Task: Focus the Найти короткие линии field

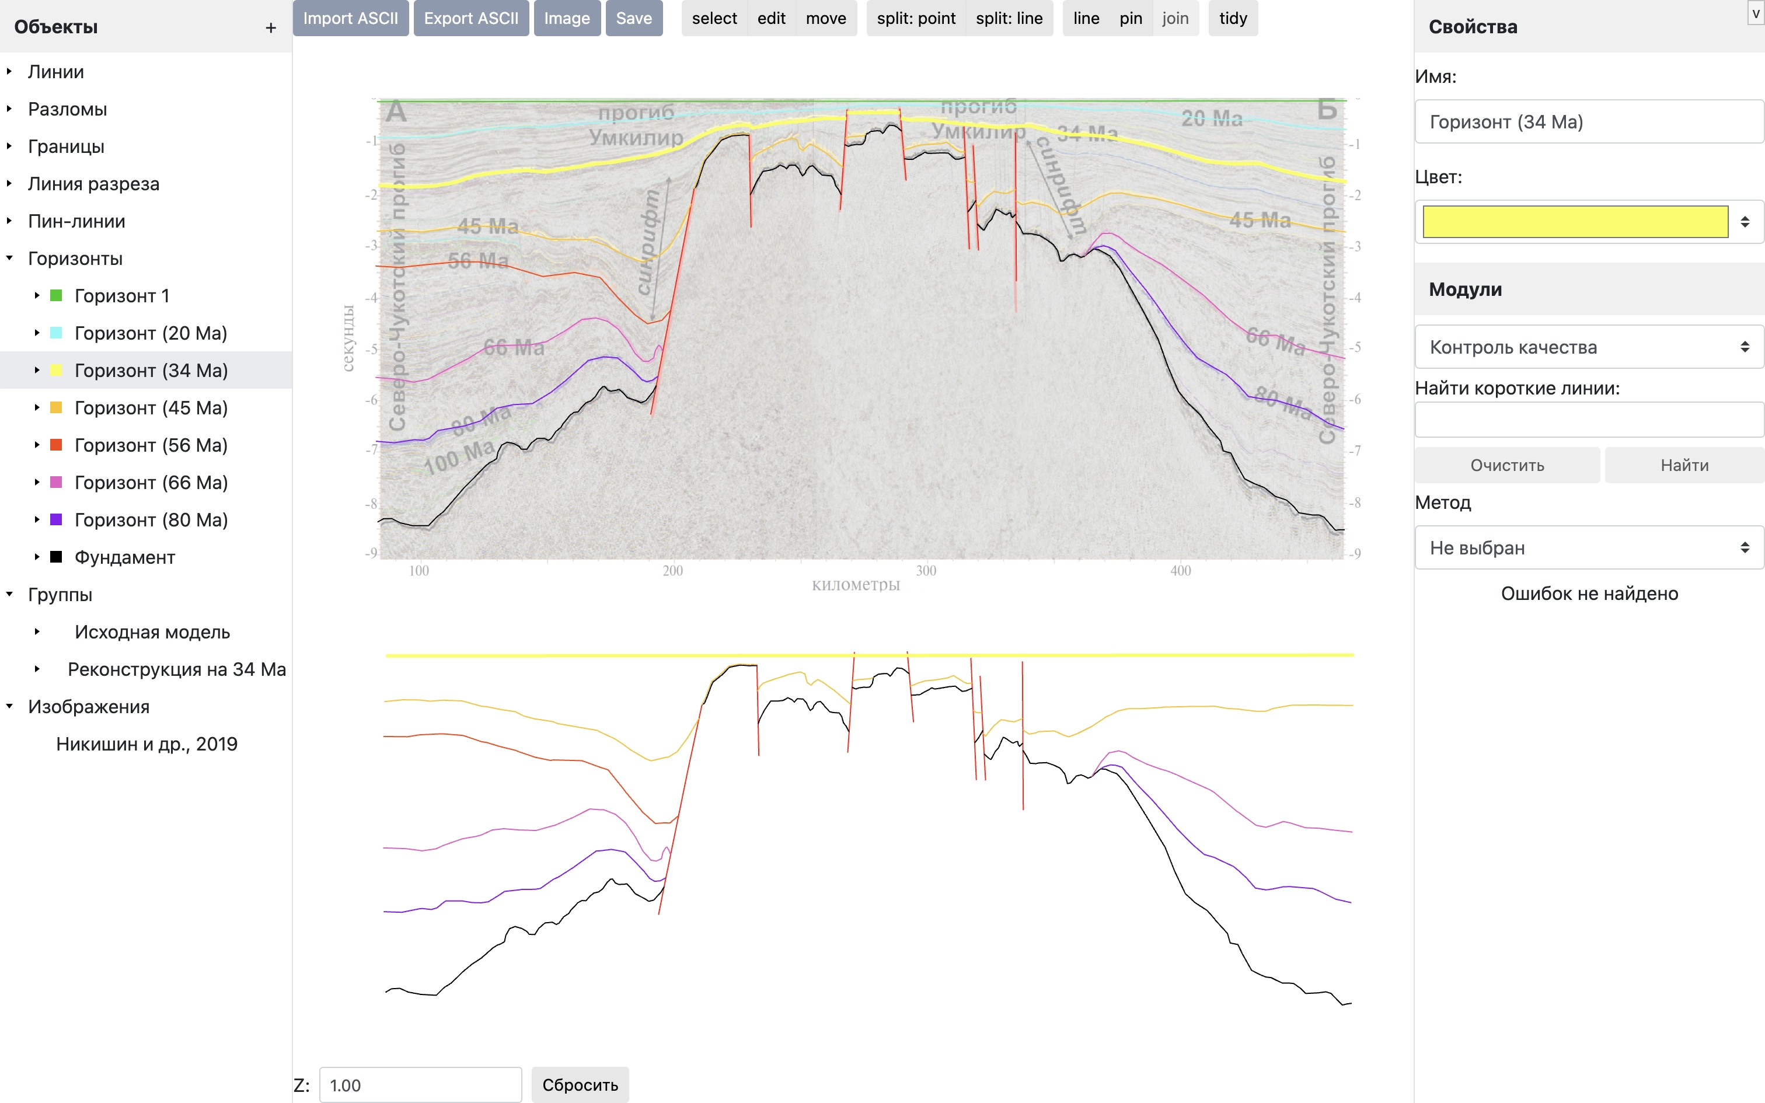Action: pos(1589,420)
